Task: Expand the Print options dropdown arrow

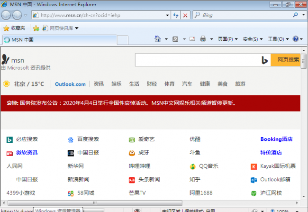Action: click(x=211, y=39)
